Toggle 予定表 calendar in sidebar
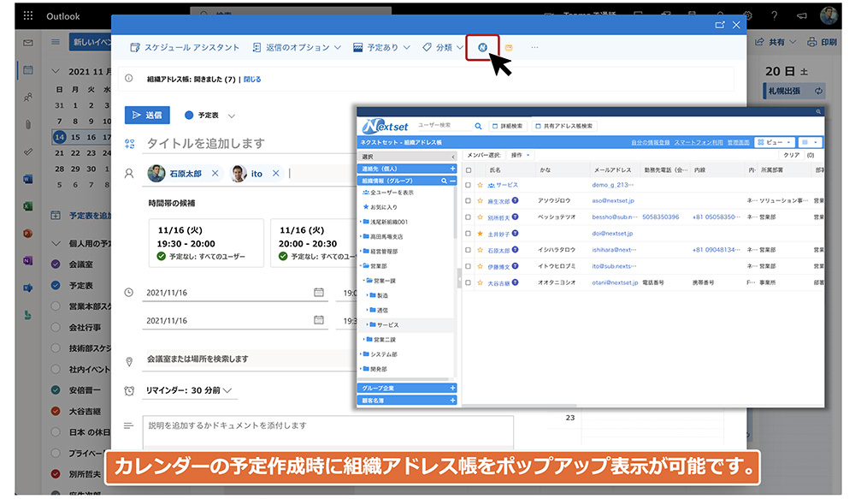This screenshot has height=499, width=855. click(x=56, y=285)
